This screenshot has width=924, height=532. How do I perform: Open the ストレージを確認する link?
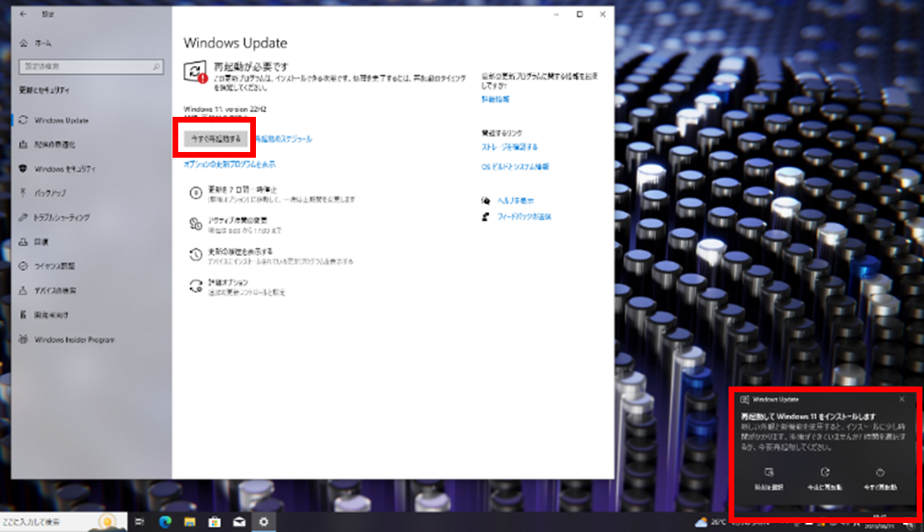[x=509, y=147]
